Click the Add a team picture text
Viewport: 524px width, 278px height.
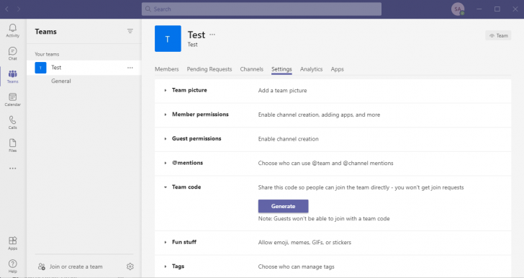[x=282, y=90]
